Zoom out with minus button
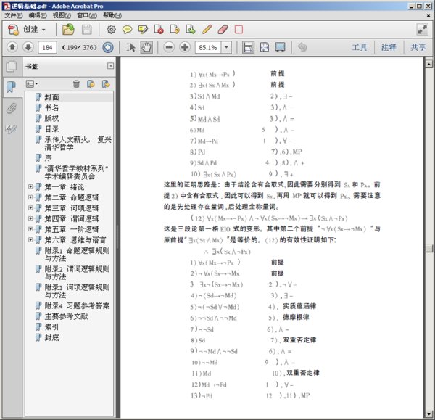Viewport: 435px width, 420px height. 169,47
